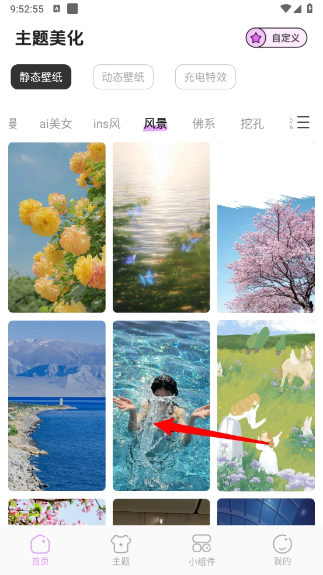
Task: Select the 静态壁纸 option
Action: (41, 77)
